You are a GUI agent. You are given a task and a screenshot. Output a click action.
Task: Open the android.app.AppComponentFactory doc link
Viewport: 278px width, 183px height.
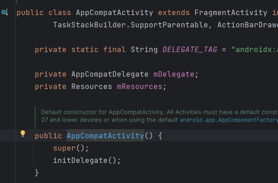click(x=229, y=120)
